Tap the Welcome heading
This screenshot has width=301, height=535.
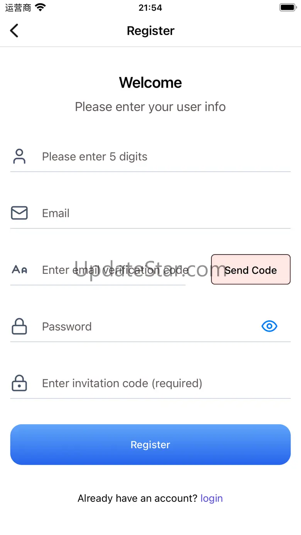pos(150,83)
